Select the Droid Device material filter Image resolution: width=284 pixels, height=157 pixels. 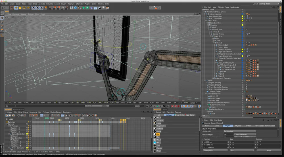[x=179, y=115]
